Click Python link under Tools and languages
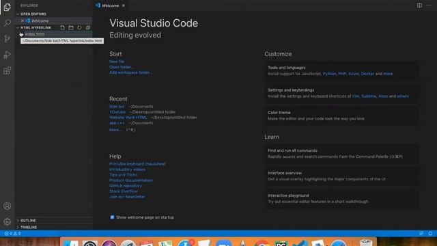The width and height of the screenshot is (437, 246). click(x=329, y=74)
